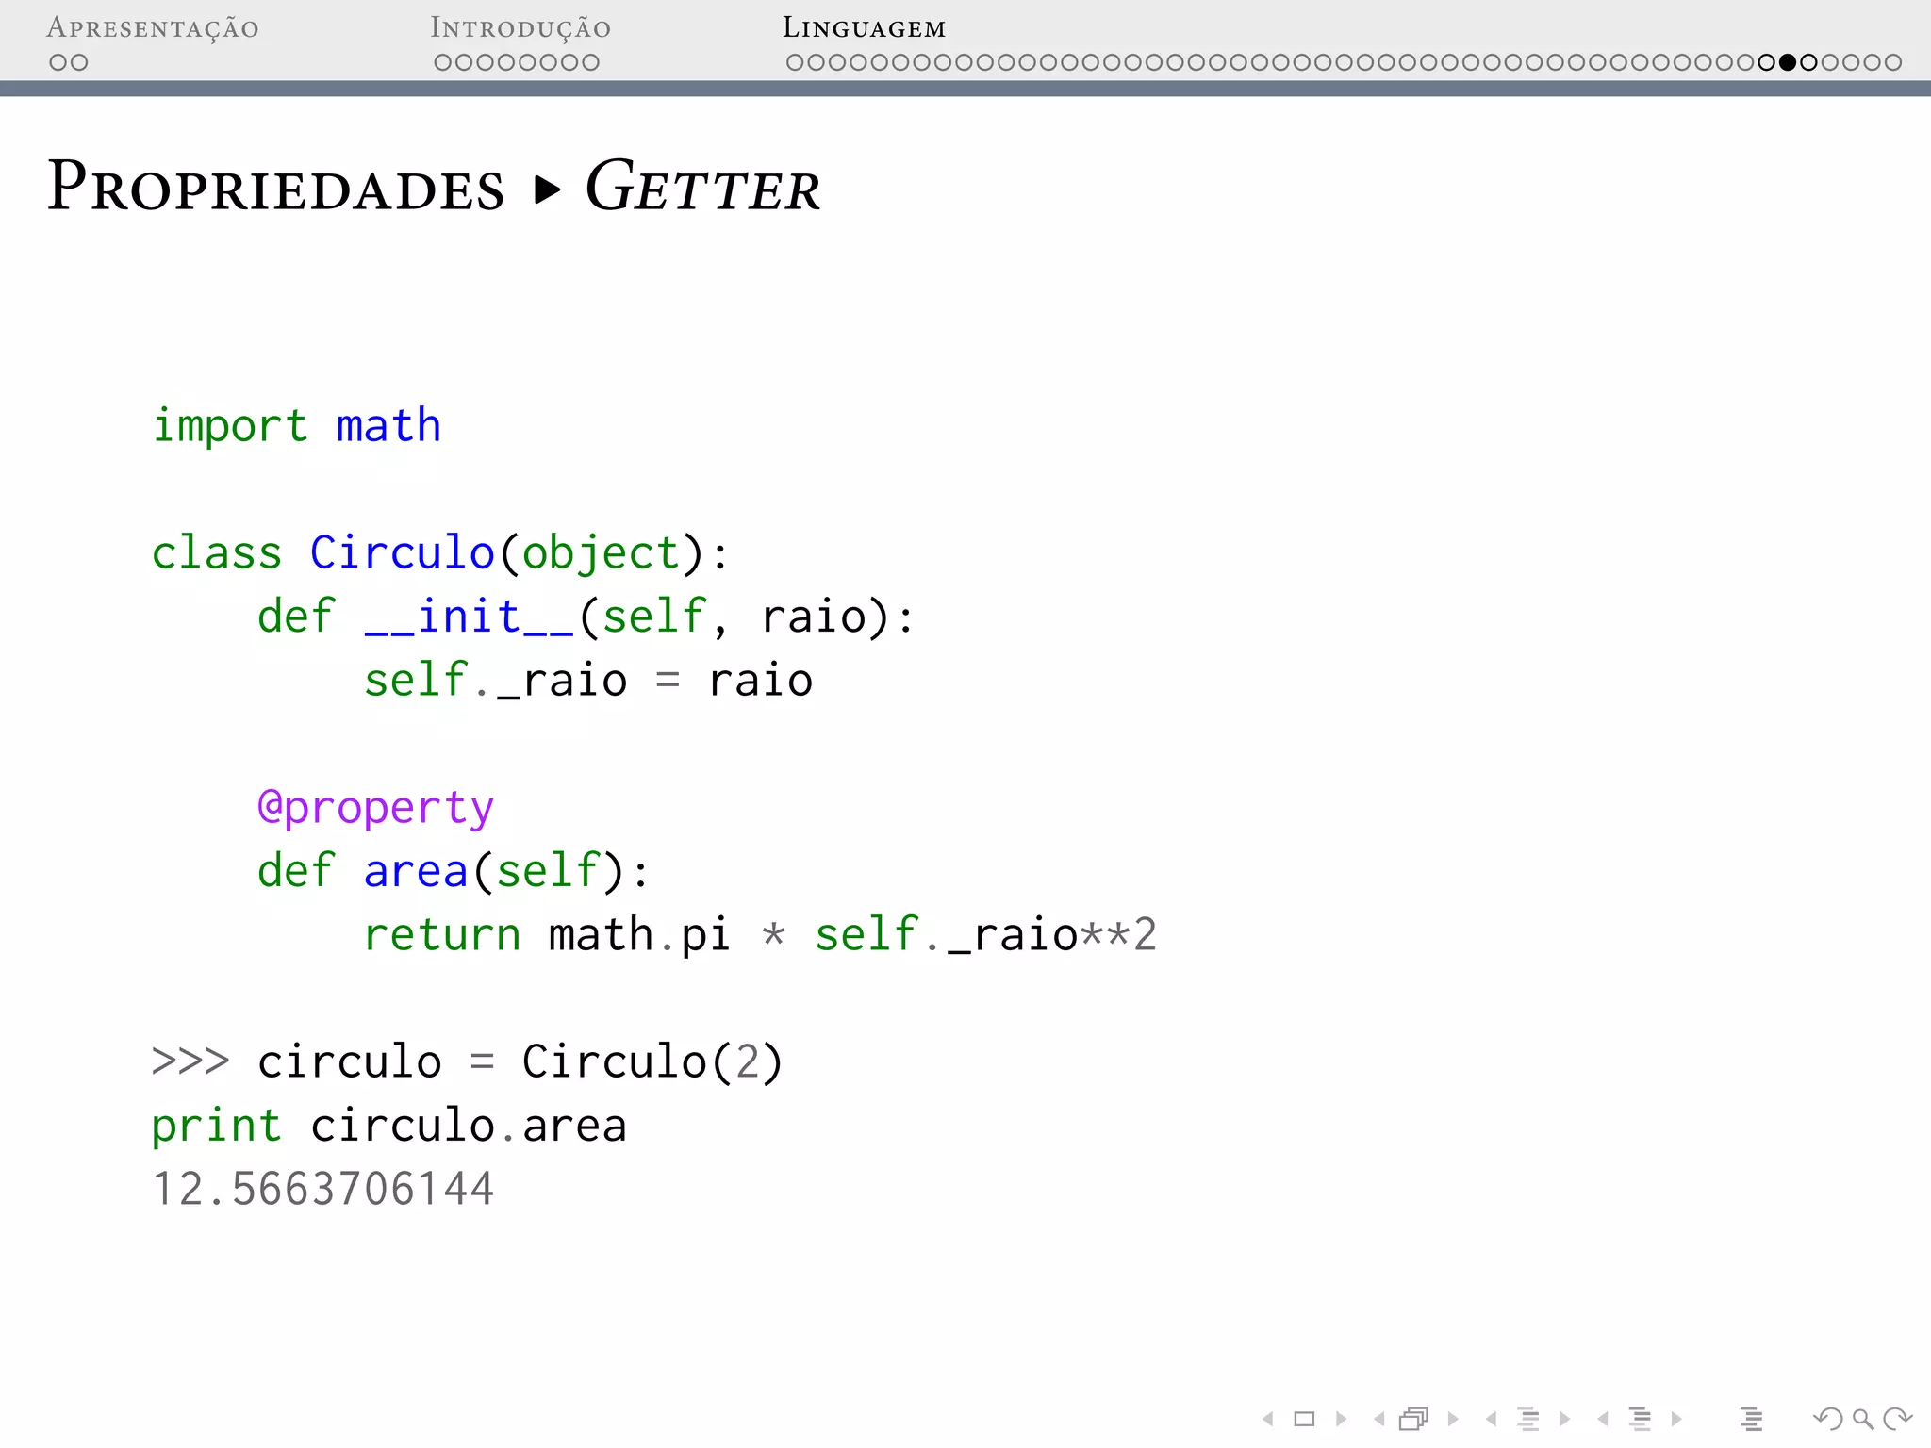The width and height of the screenshot is (1931, 1448).
Task: Click the subsection lines navigation icon
Action: coord(1528,1419)
